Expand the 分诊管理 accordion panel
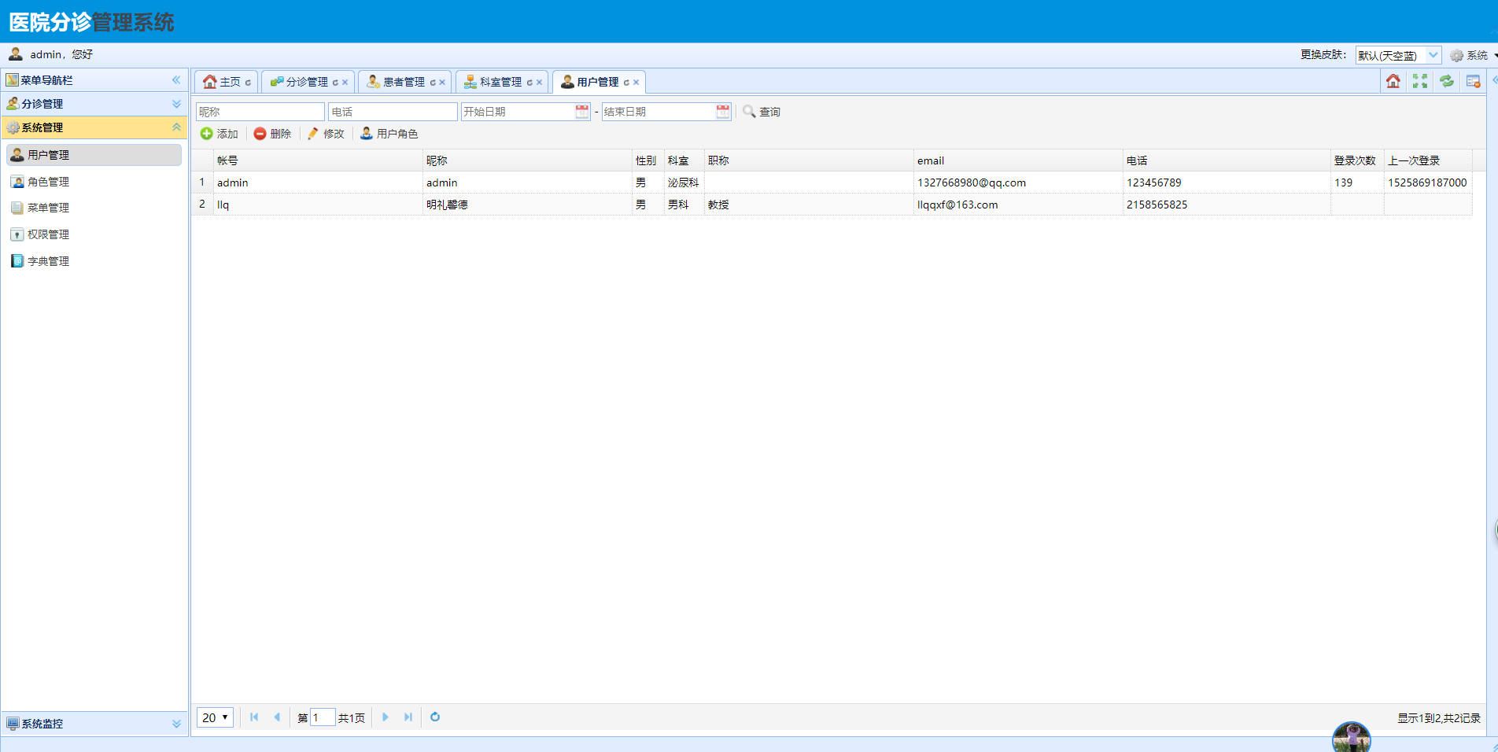Image resolution: width=1498 pixels, height=752 pixels. 176,104
